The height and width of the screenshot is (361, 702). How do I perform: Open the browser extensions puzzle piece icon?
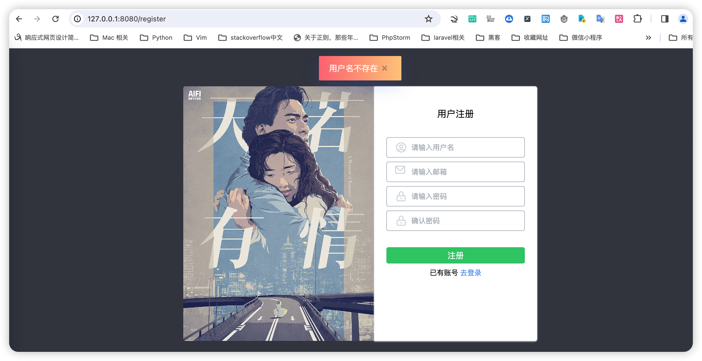[x=638, y=19]
